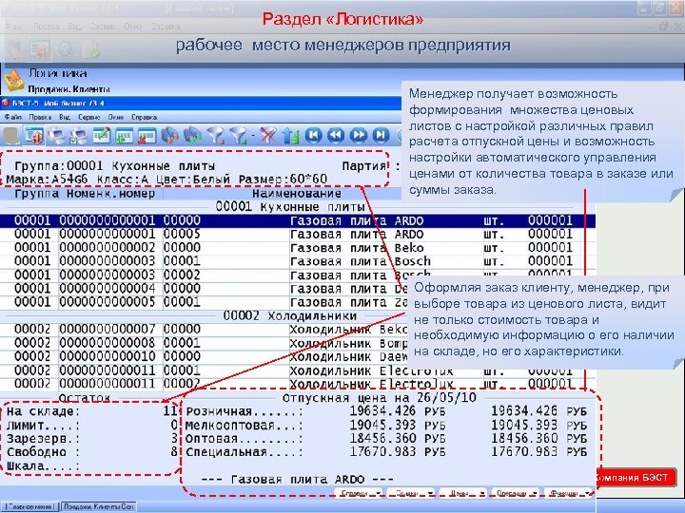Screen dimensions: 685x513
Task: Select row 0000000000004 00000
Action: pos(204,289)
